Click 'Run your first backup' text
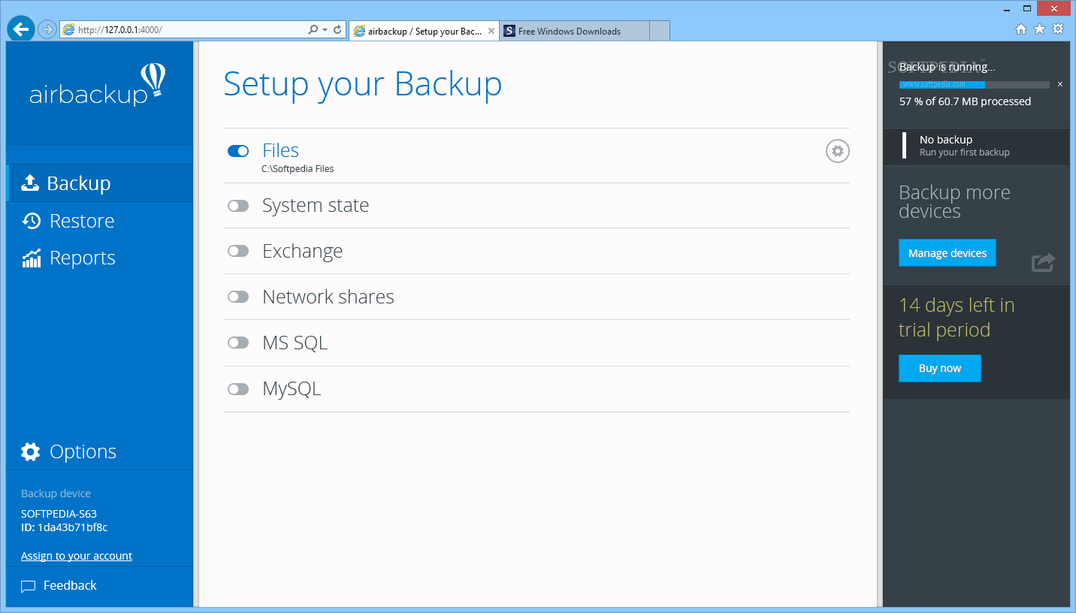 point(965,152)
